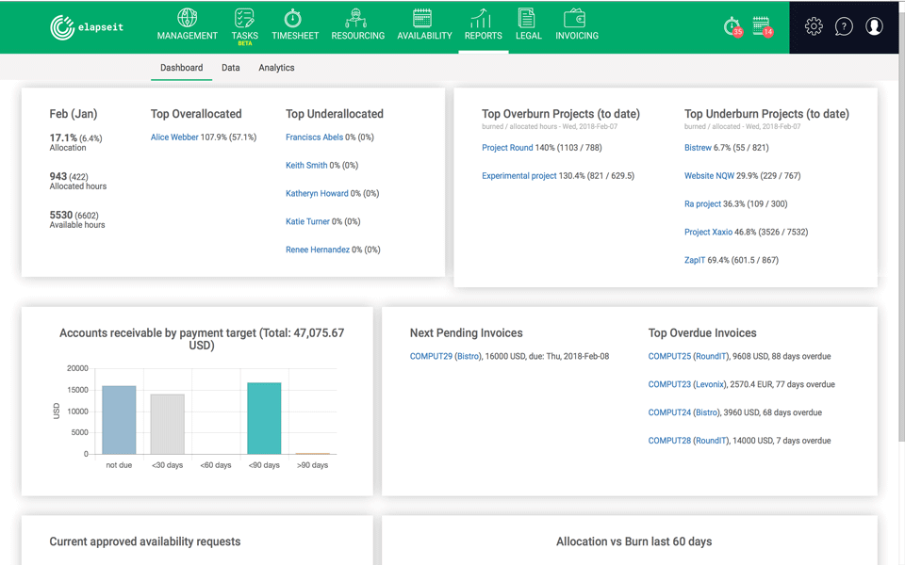Click the '<30 days' gray chart bar
Viewport: 905px width, 565px height.
pyautogui.click(x=168, y=425)
